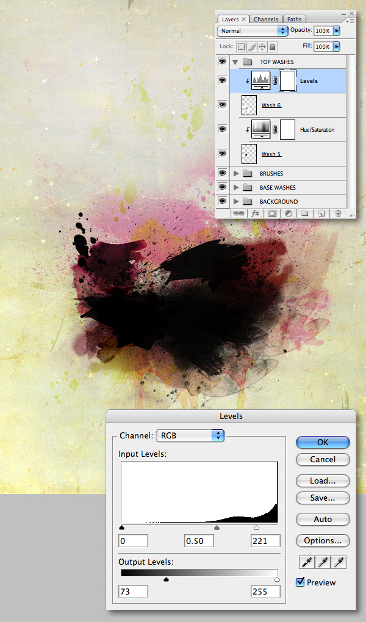Click the input black point slider
This screenshot has height=622, width=366.
click(121, 527)
